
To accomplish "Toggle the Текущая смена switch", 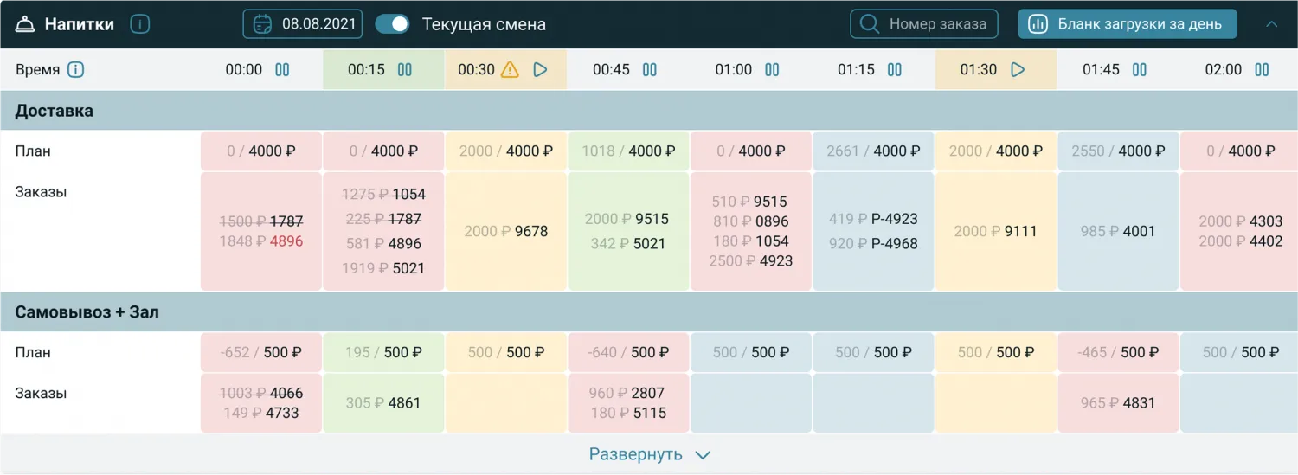I will coord(392,24).
